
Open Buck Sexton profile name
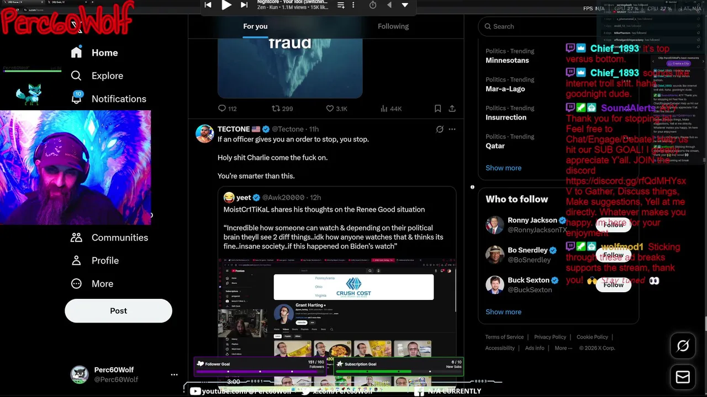click(529, 280)
